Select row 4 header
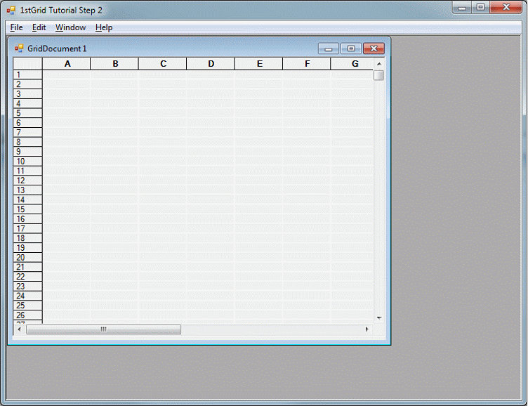Image resolution: width=528 pixels, height=406 pixels. click(x=28, y=103)
